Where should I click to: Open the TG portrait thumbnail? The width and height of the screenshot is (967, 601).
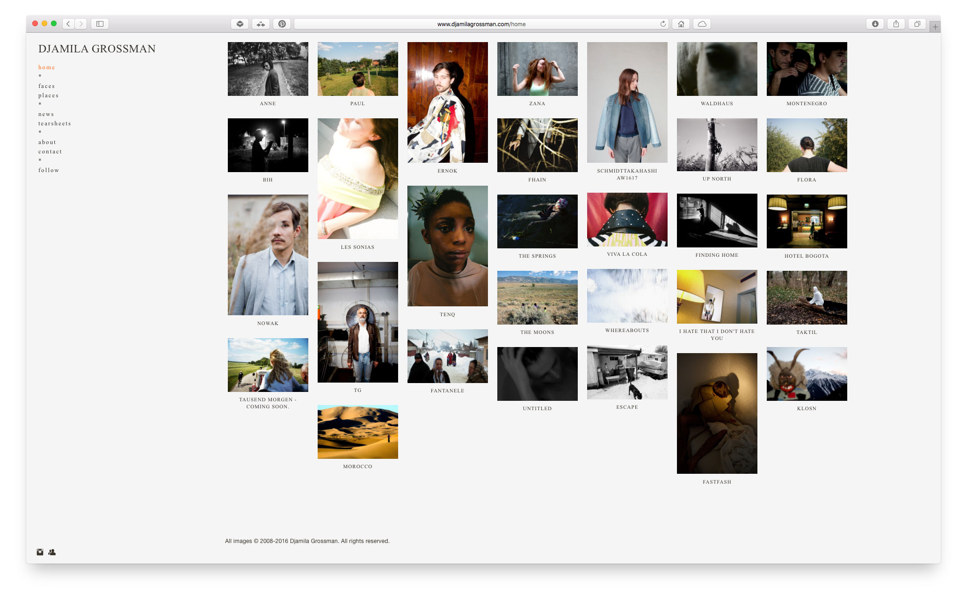[x=358, y=322]
